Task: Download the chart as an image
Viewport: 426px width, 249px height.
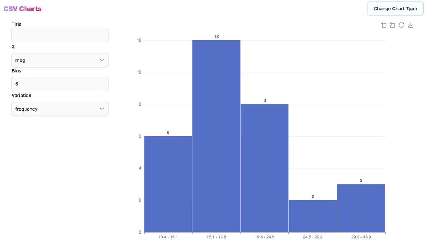Action: click(x=410, y=25)
